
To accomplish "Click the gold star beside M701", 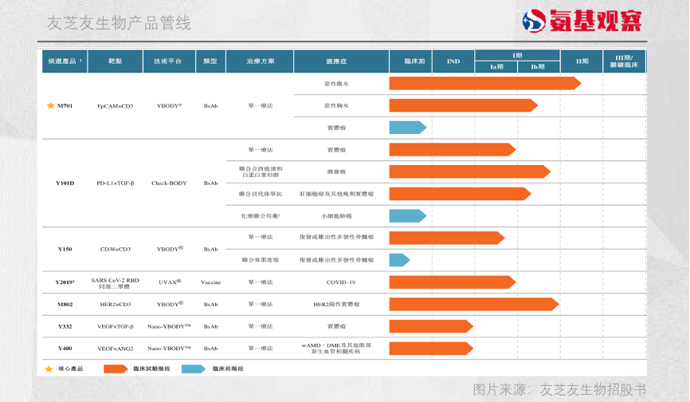I will coord(50,105).
